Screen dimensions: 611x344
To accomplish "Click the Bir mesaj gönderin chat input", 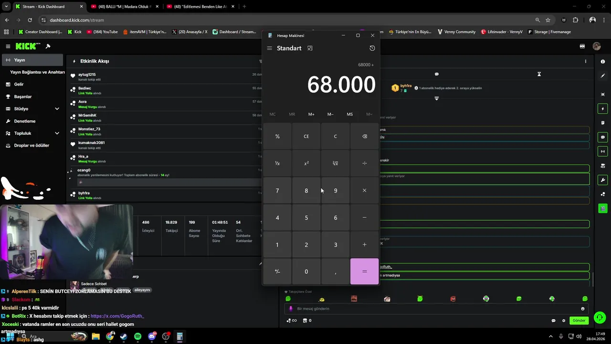I will (x=436, y=309).
